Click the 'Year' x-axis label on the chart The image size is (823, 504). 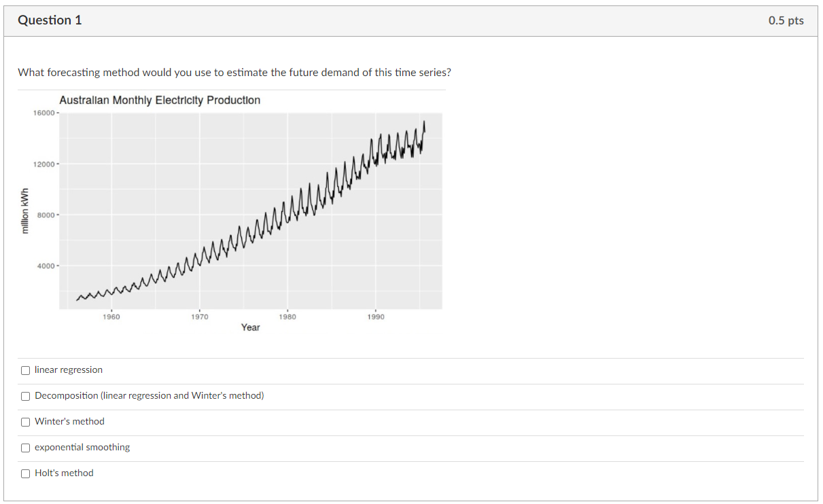[x=250, y=327]
